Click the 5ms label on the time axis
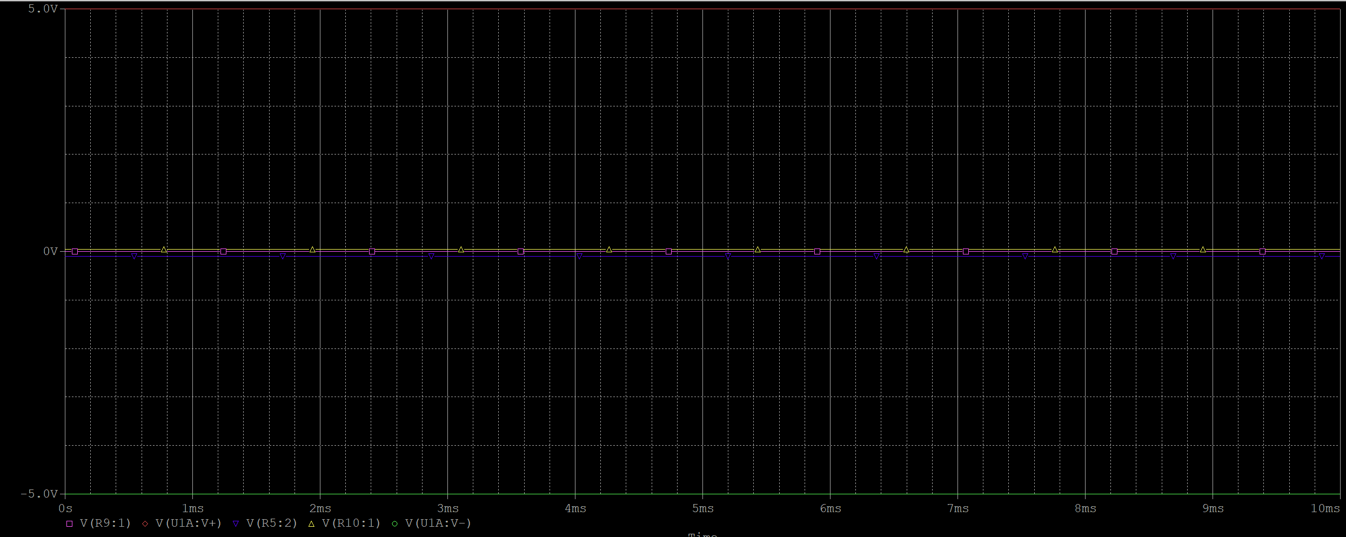Screen dimensions: 1346x537 [x=703, y=508]
